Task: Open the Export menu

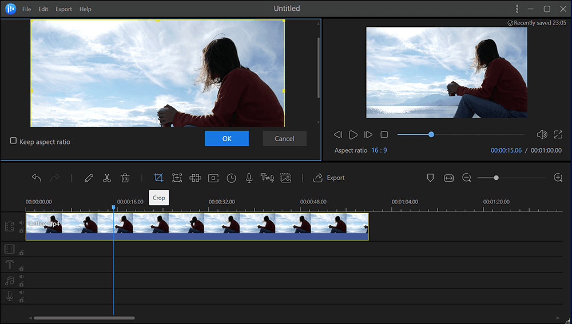Action: coord(63,9)
